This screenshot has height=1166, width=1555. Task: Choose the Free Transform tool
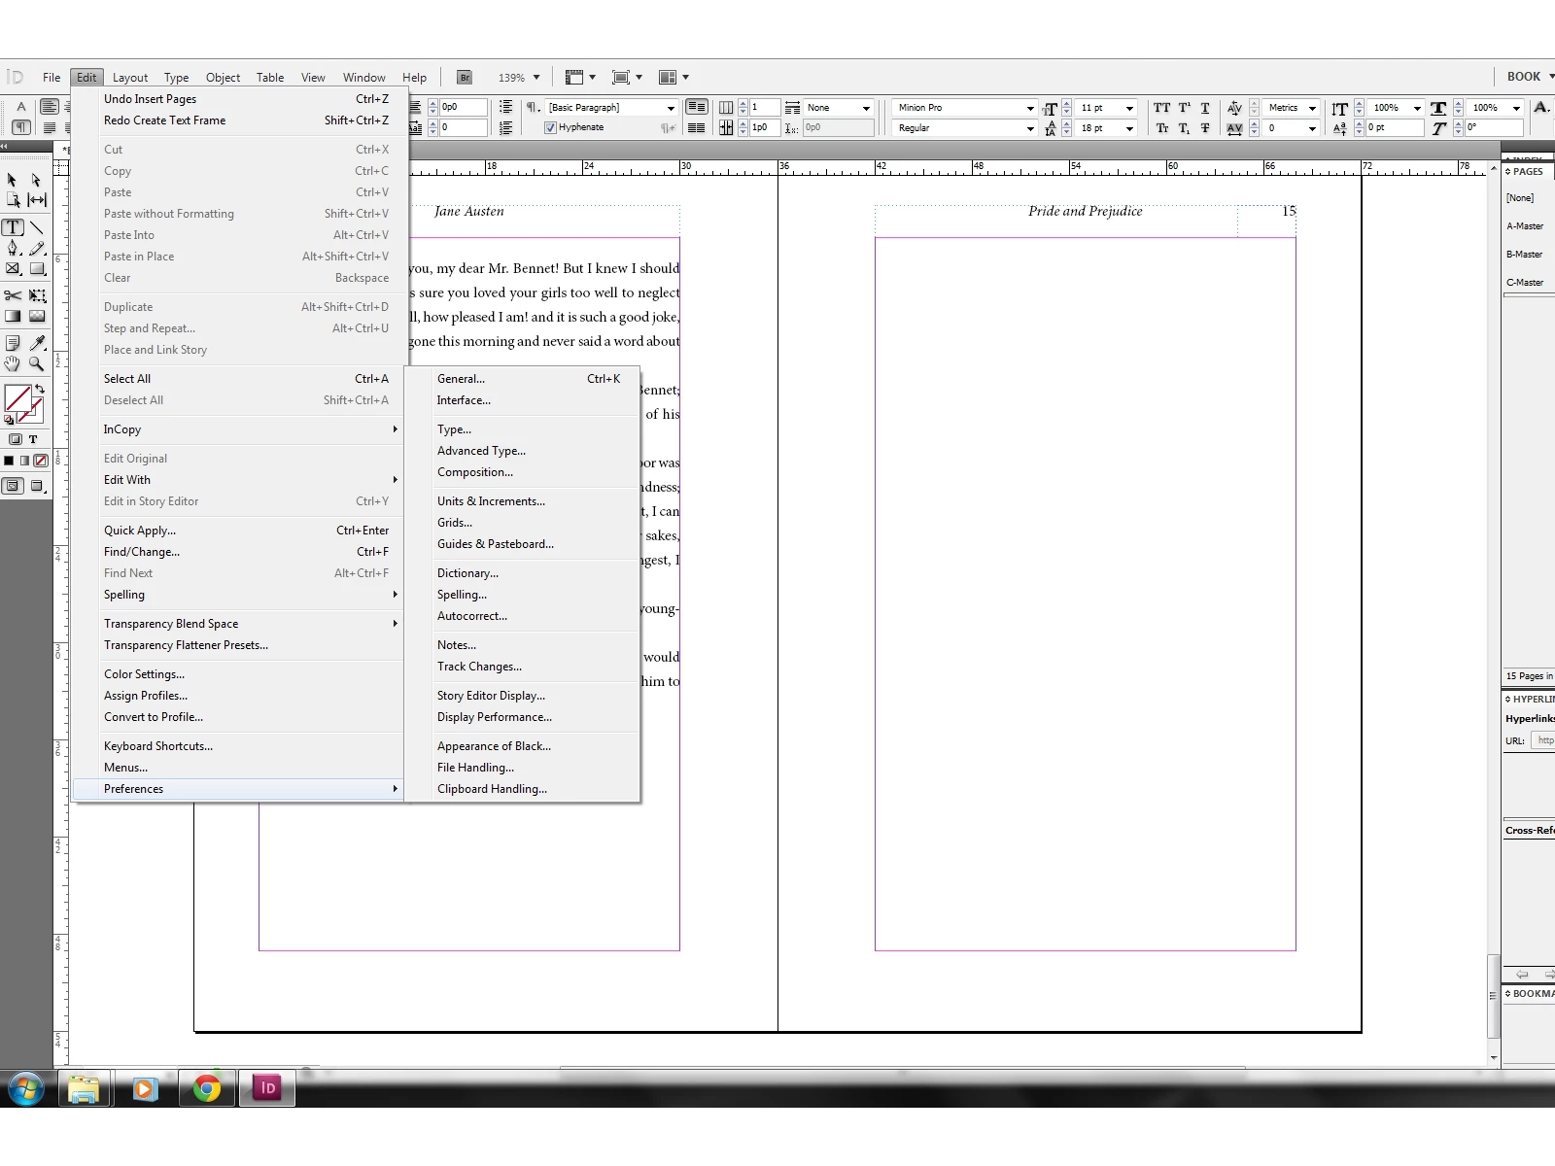(x=37, y=295)
